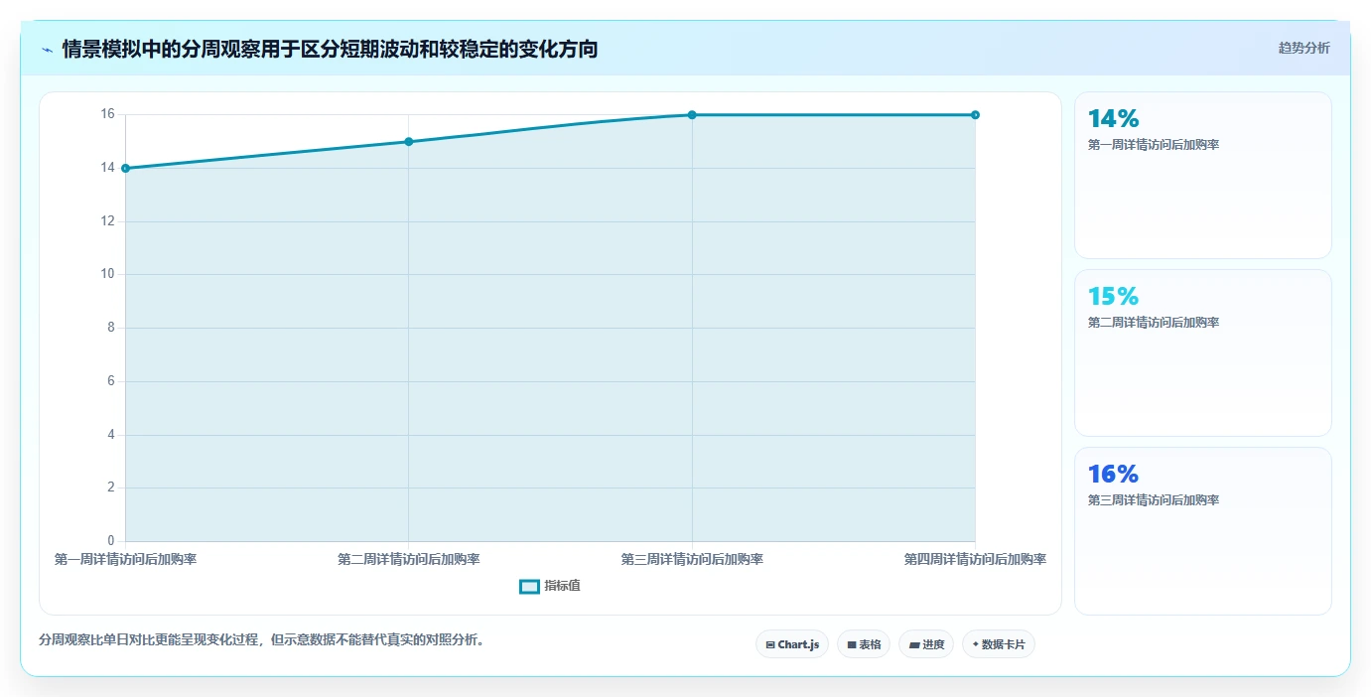The height and width of the screenshot is (697, 1371).
Task: Click the x-axis label 第二周详情访问后加购率
Action: pyautogui.click(x=409, y=559)
